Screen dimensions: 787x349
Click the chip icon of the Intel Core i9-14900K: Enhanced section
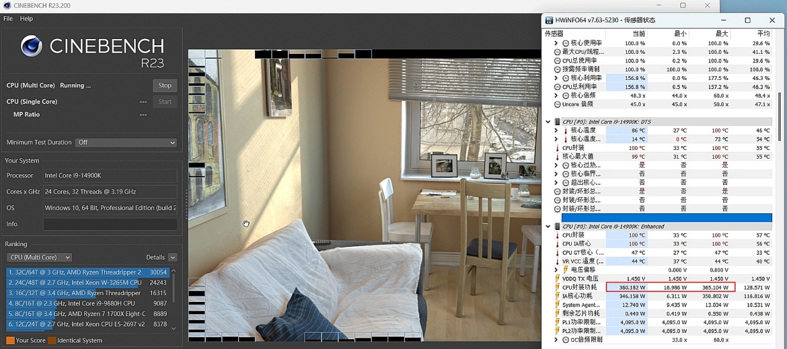coord(556,226)
